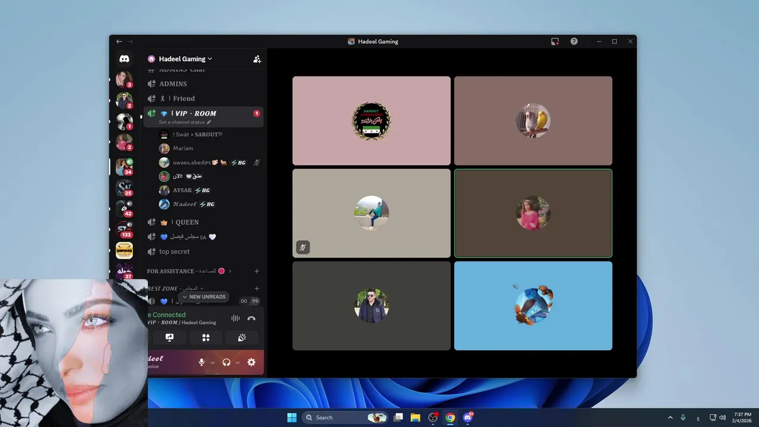759x427 pixels.
Task: Invite people to Hadeel Gaming server
Action: (x=257, y=59)
